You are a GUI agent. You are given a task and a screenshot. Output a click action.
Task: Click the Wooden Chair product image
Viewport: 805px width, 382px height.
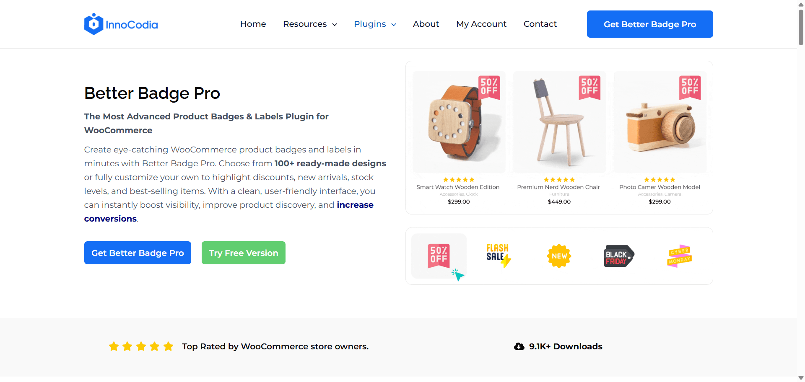click(x=559, y=122)
